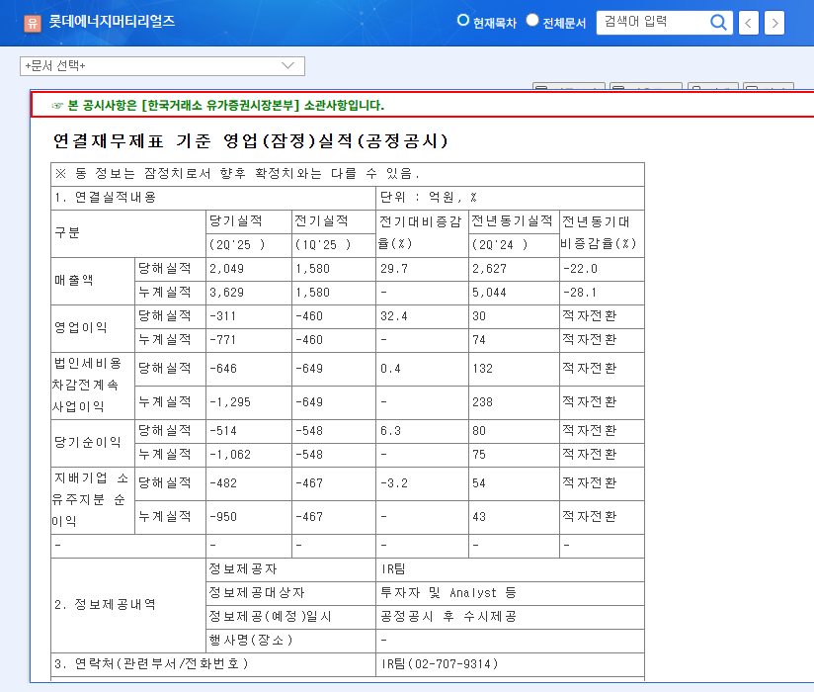Click the 검색어 입력 search field
Screen dimensions: 814x692
click(652, 22)
